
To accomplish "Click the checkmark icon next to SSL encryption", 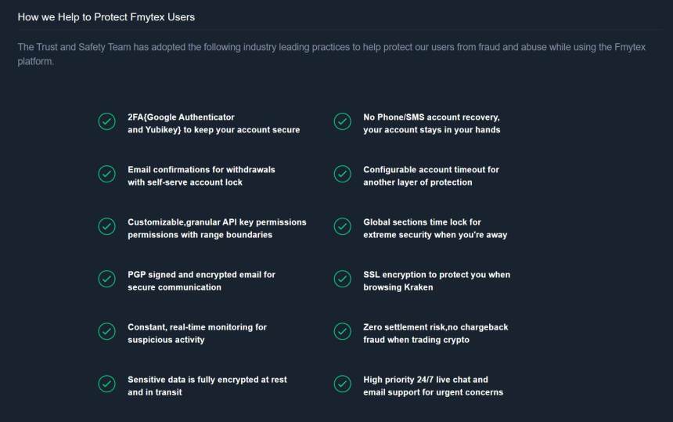I will (342, 279).
